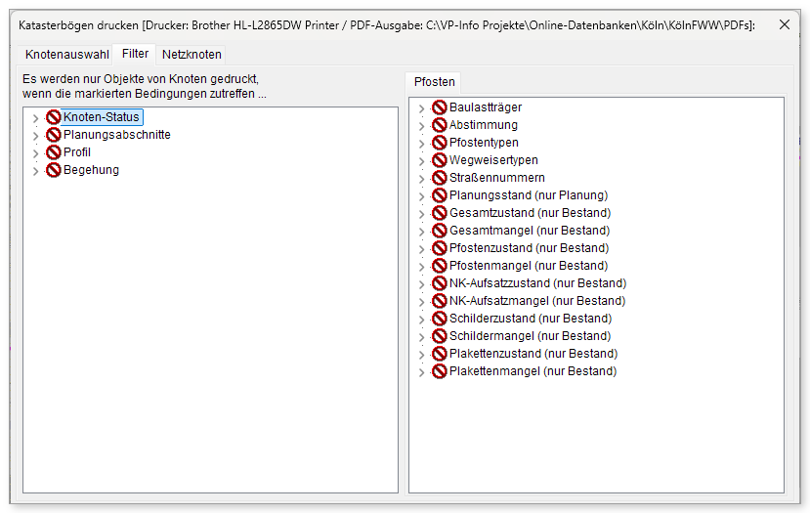Select the Pfostentypen label

(x=484, y=143)
